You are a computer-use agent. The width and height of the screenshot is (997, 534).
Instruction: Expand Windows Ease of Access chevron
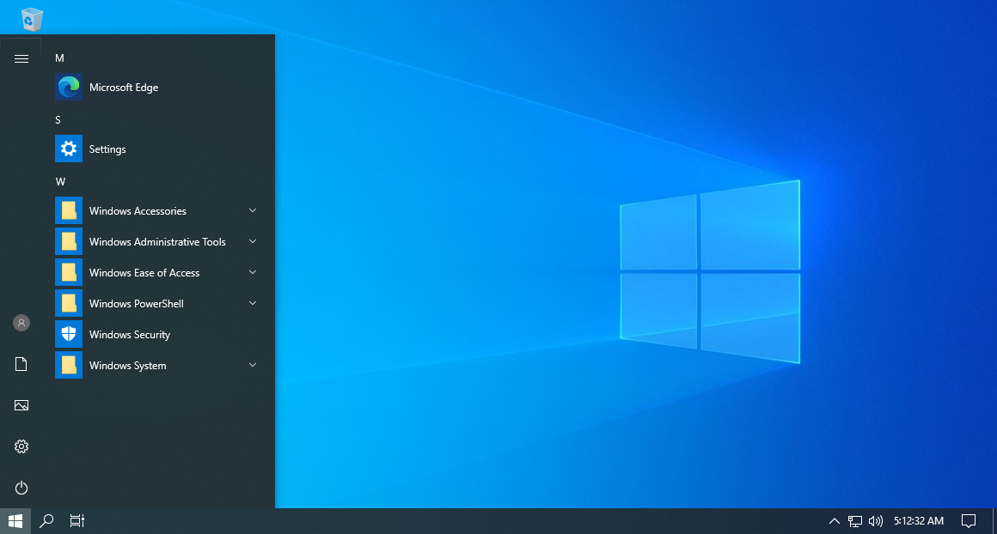[253, 272]
